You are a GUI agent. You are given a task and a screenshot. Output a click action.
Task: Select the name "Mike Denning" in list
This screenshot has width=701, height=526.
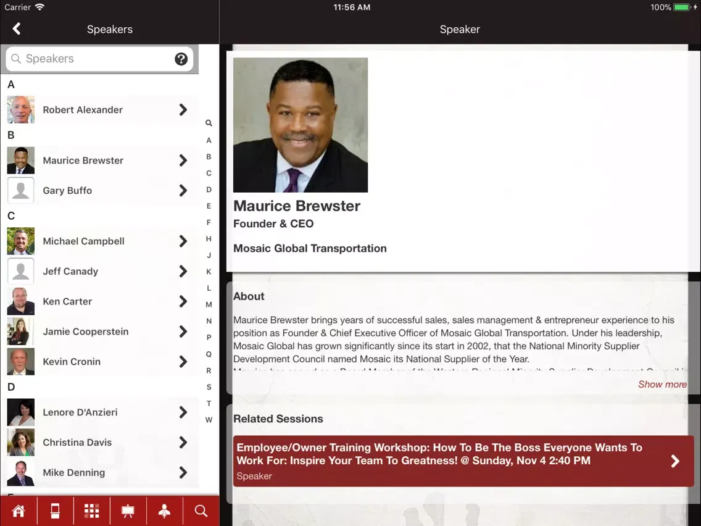74,473
